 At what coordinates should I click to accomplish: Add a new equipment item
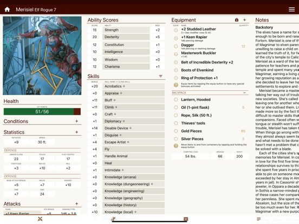[244, 20]
